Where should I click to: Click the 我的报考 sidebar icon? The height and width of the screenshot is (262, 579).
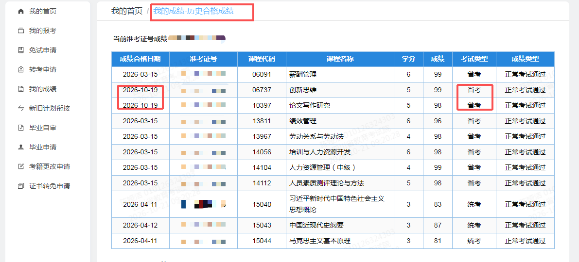point(21,31)
